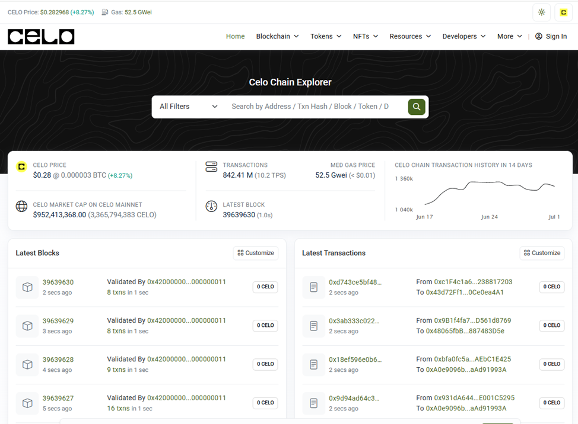Viewport: 578px width, 424px height.
Task: Click the globe icon beside Celo market cap
Action: click(22, 206)
